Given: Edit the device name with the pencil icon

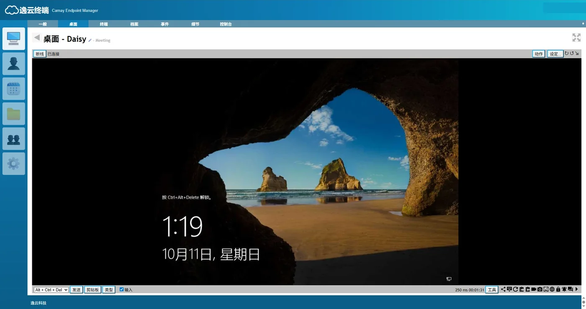Looking at the screenshot, I should pos(90,40).
